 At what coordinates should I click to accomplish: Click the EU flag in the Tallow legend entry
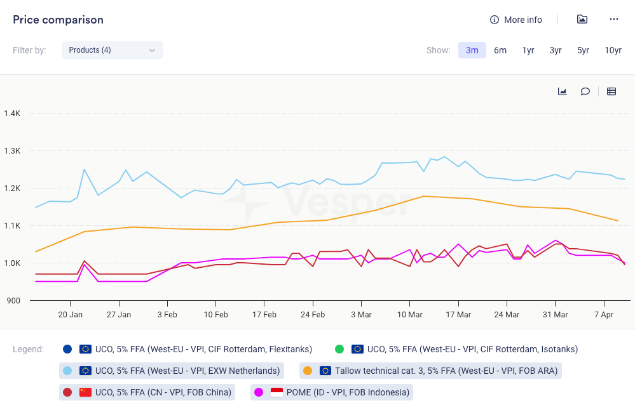[x=325, y=371]
